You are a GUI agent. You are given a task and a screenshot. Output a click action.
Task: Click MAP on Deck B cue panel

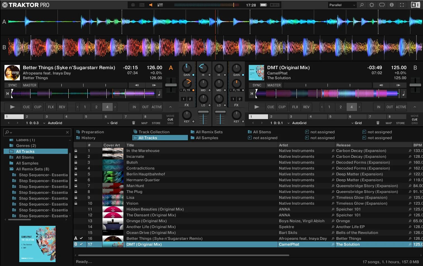(389, 123)
